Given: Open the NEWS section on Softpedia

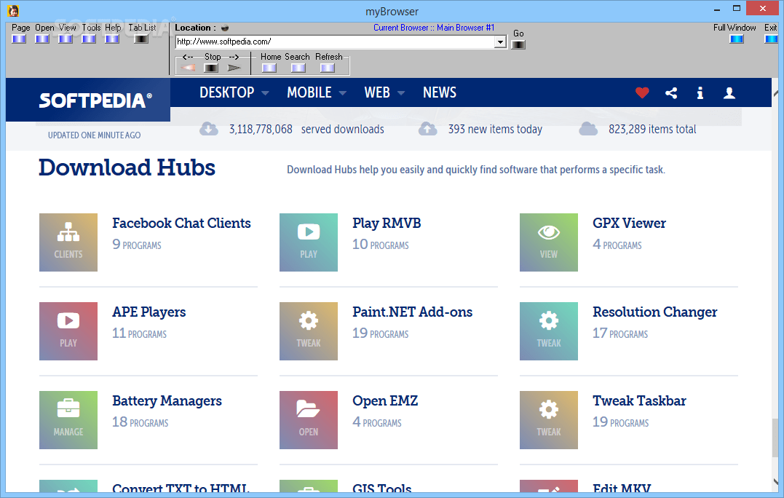Looking at the screenshot, I should coord(440,92).
